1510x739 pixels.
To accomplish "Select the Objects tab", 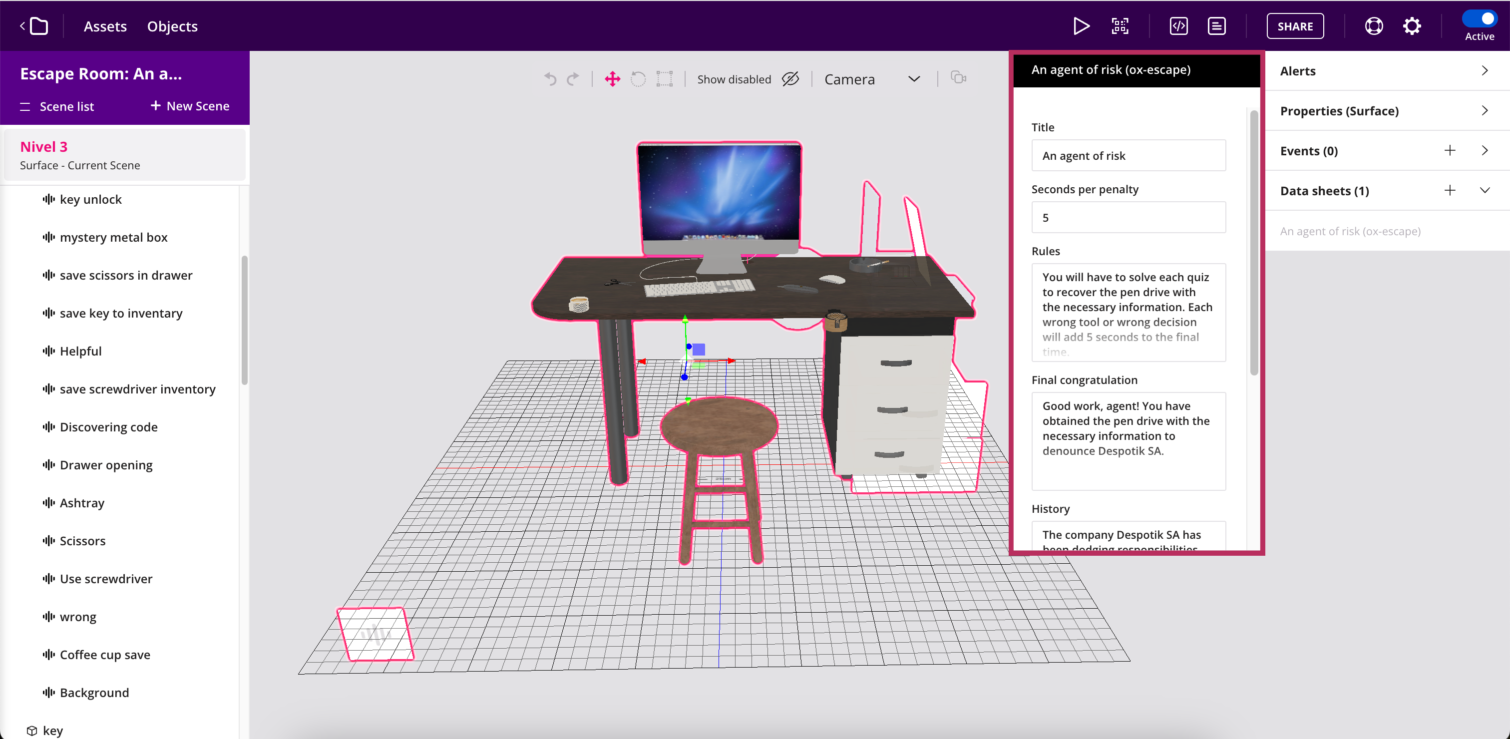I will tap(173, 26).
